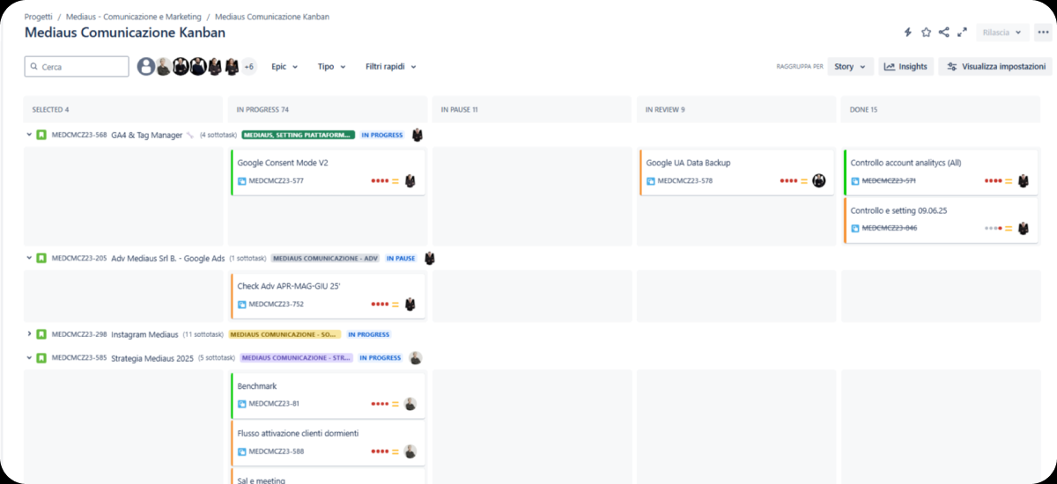
Task: Click the assignee avatar on Check Adv APR-MAG-GIU card
Action: point(410,304)
